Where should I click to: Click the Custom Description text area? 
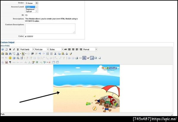point(50,28)
